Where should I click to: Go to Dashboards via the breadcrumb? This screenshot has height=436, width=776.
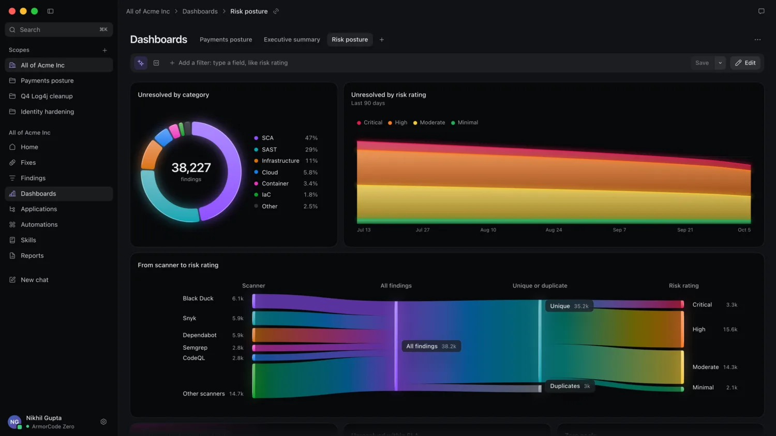[200, 11]
